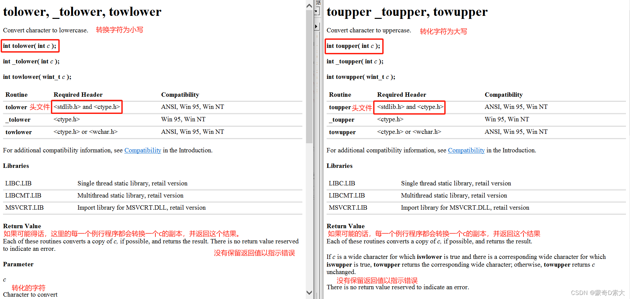Click "MSVCRT.LIB" on the toupper page
630x299 pixels.
click(x=348, y=208)
